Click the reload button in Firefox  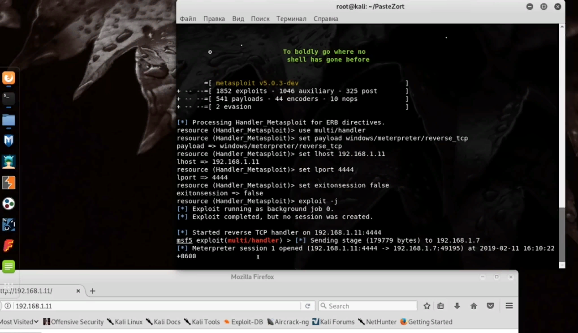click(x=307, y=306)
